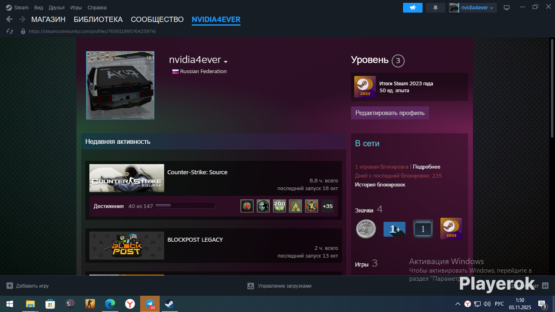Click the Counter-Strike icon on the taskbar
555x312 pixels.
pos(90,304)
